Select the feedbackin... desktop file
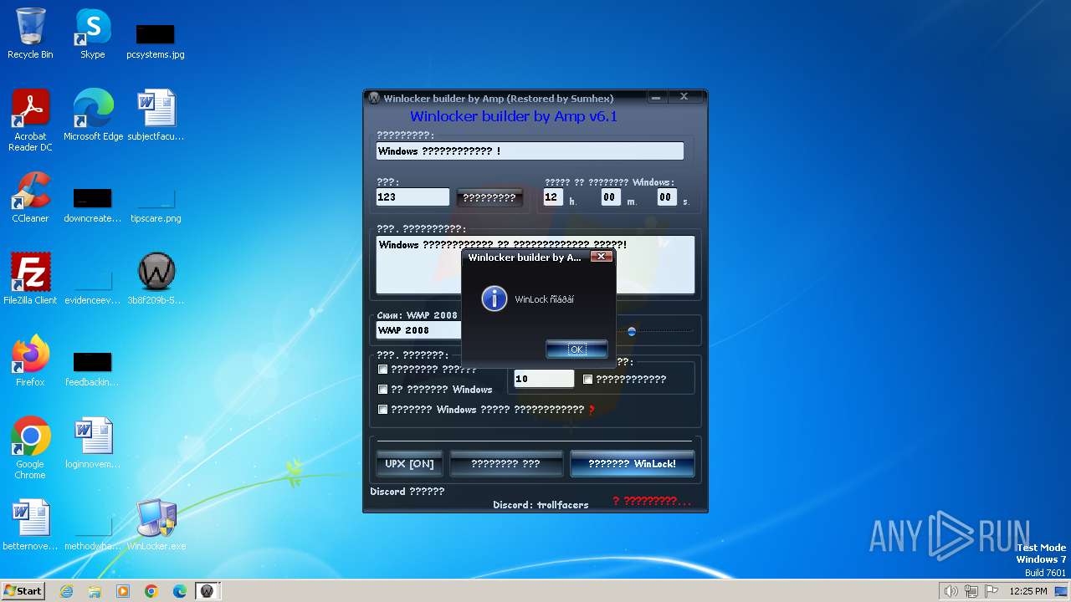The width and height of the screenshot is (1071, 602). click(x=93, y=368)
